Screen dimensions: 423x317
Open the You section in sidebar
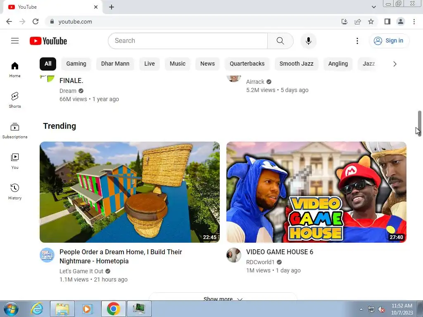[x=15, y=161]
